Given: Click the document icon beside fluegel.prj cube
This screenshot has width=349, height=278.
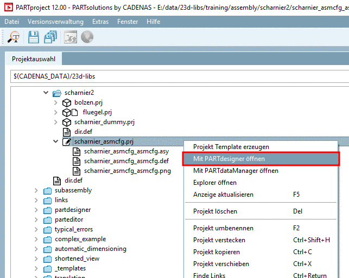Looking at the screenshot, I should (x=74, y=112).
